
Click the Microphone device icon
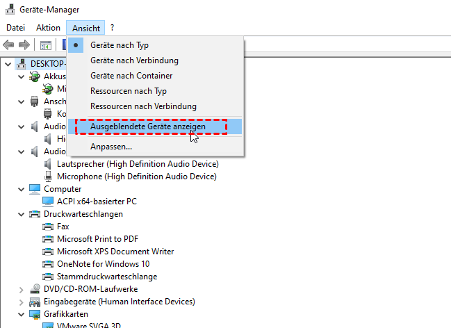tap(48, 177)
